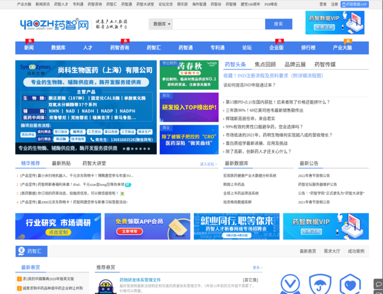
Task: Click the umbrella shield icon
Action: pos(320,284)
